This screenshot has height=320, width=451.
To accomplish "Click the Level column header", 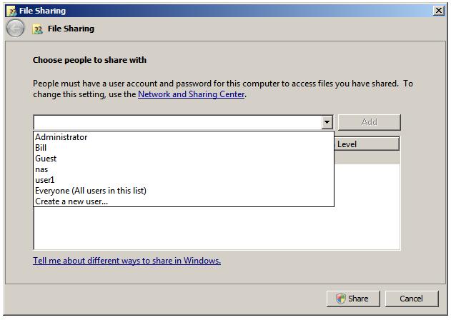I will [365, 144].
